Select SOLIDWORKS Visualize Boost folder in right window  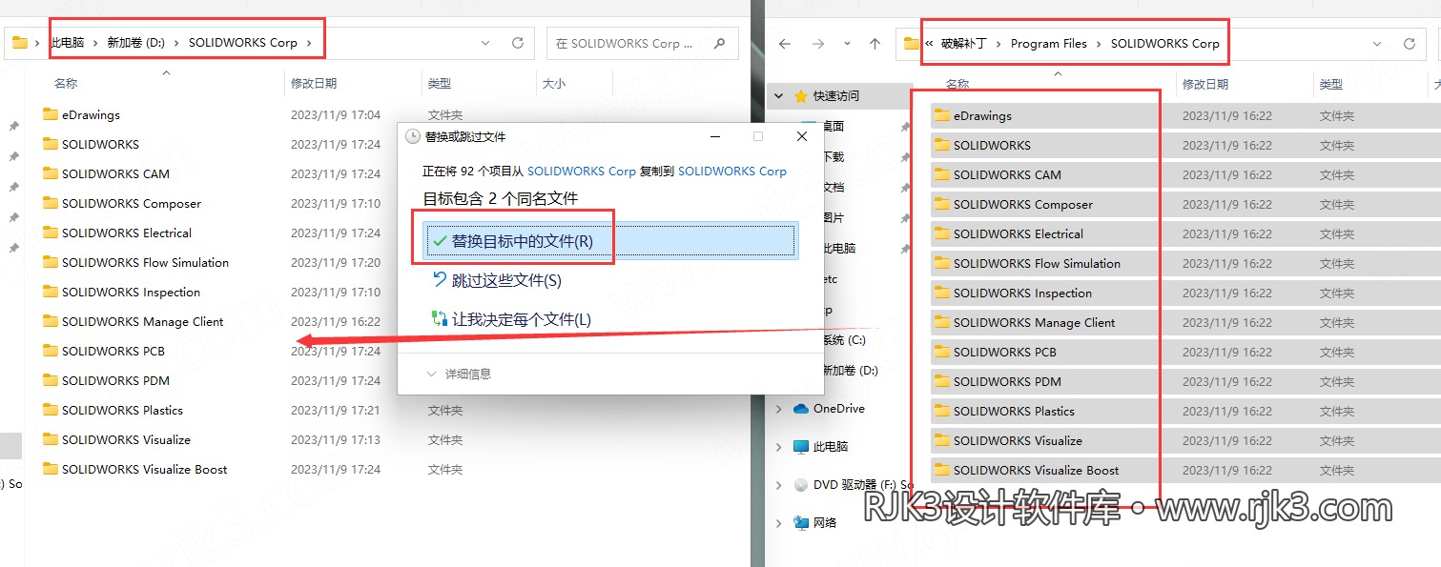pyautogui.click(x=1027, y=471)
